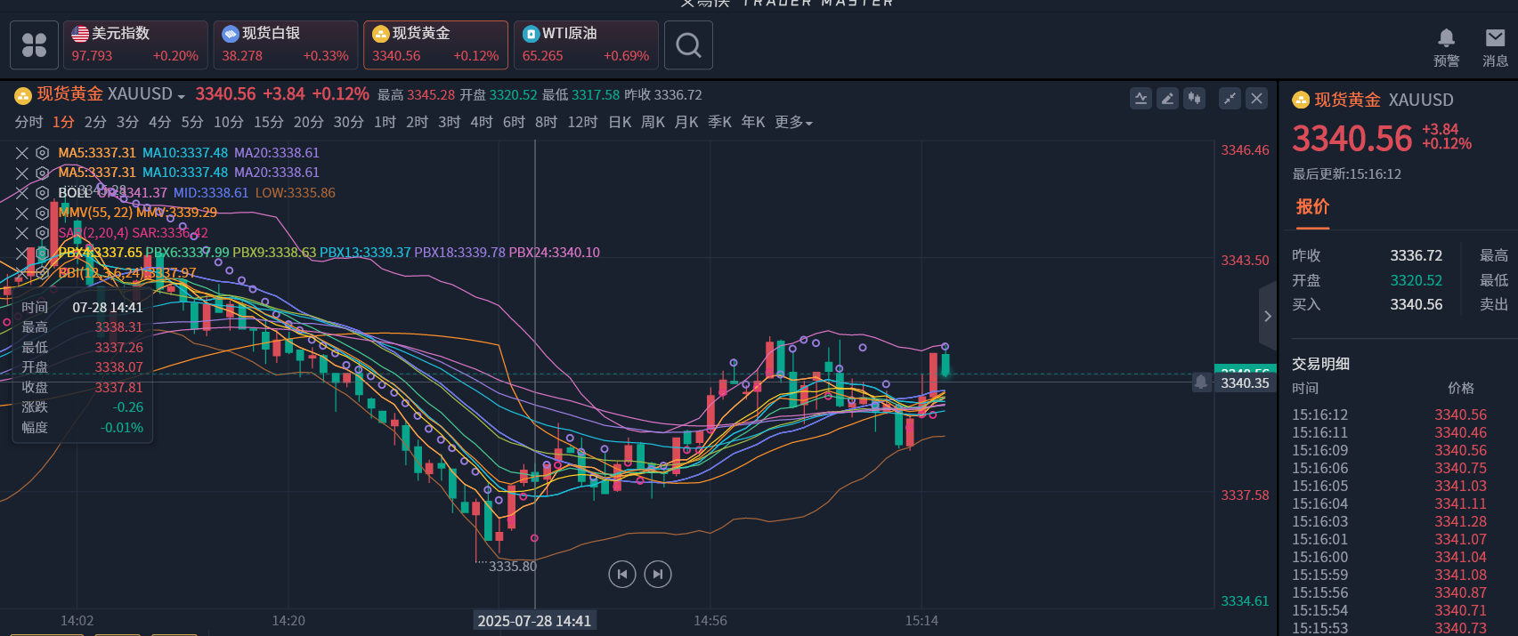Remove the SAR(2,20,4) indicator

click(22, 233)
